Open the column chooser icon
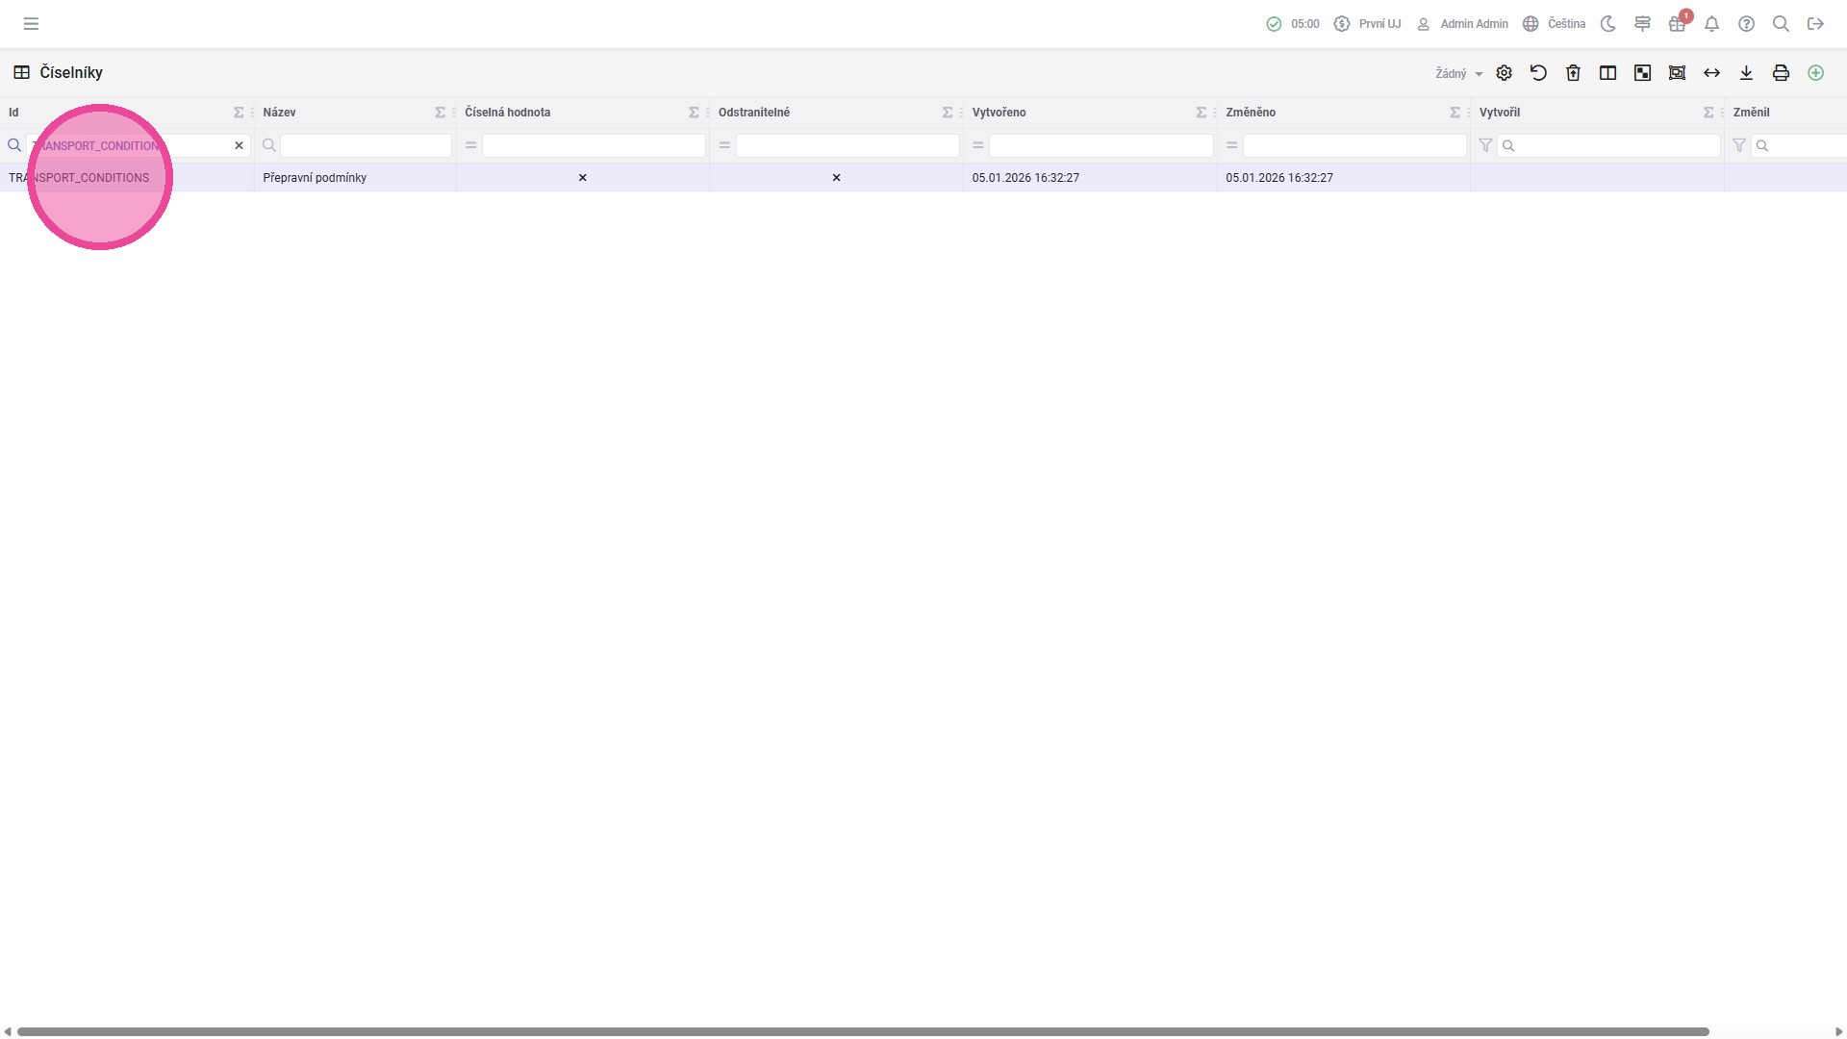This screenshot has width=1847, height=1039. [1607, 73]
